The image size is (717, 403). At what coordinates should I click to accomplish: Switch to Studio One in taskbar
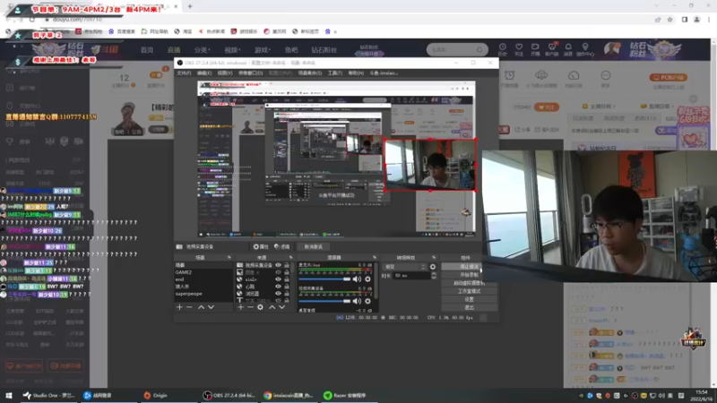48,395
